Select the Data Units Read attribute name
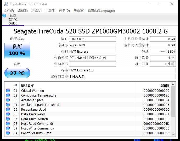The image size is (180, 141). pyautogui.click(x=33, y=114)
